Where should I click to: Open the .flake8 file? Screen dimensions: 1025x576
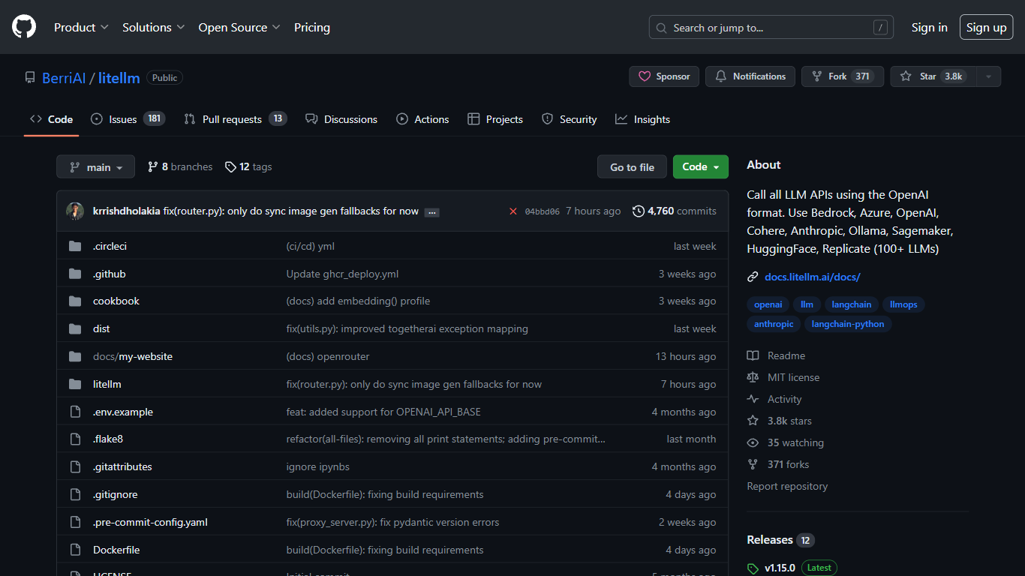(108, 439)
